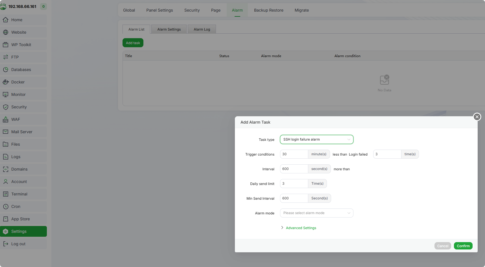
Task: Click the Cancel button
Action: point(442,246)
